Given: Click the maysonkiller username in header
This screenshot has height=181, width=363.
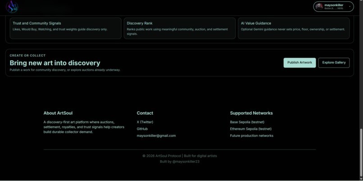Looking at the screenshot, I should [334, 5].
